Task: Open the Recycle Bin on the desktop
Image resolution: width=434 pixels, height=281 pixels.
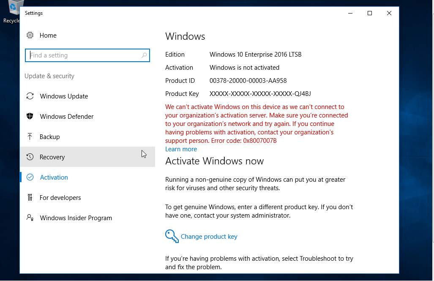Action: click(x=12, y=12)
